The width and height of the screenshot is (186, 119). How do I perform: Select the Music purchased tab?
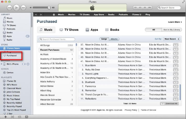tap(46, 30)
